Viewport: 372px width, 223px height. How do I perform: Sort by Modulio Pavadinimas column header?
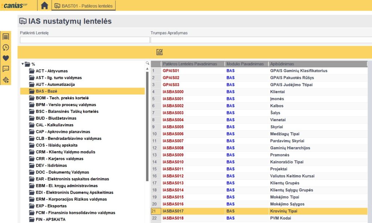point(245,64)
